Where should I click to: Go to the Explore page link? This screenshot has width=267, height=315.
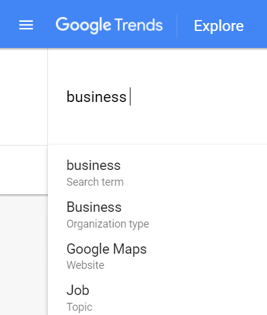coord(218,26)
